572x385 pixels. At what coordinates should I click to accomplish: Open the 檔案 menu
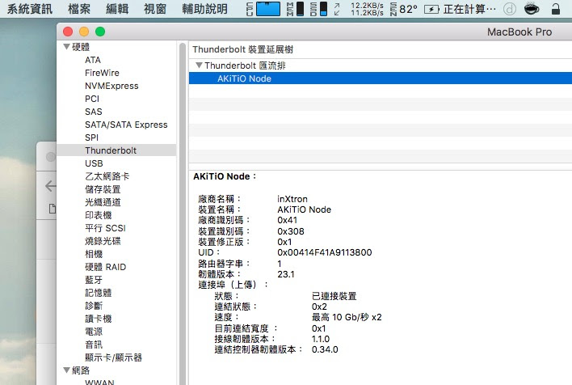pyautogui.click(x=79, y=9)
